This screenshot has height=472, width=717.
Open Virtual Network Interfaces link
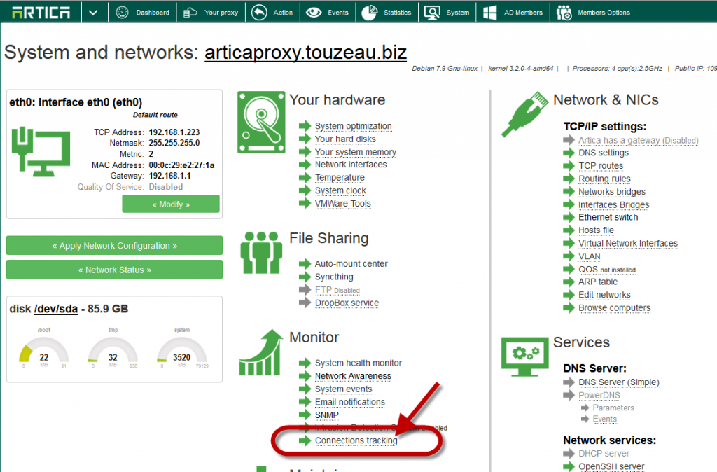point(628,243)
